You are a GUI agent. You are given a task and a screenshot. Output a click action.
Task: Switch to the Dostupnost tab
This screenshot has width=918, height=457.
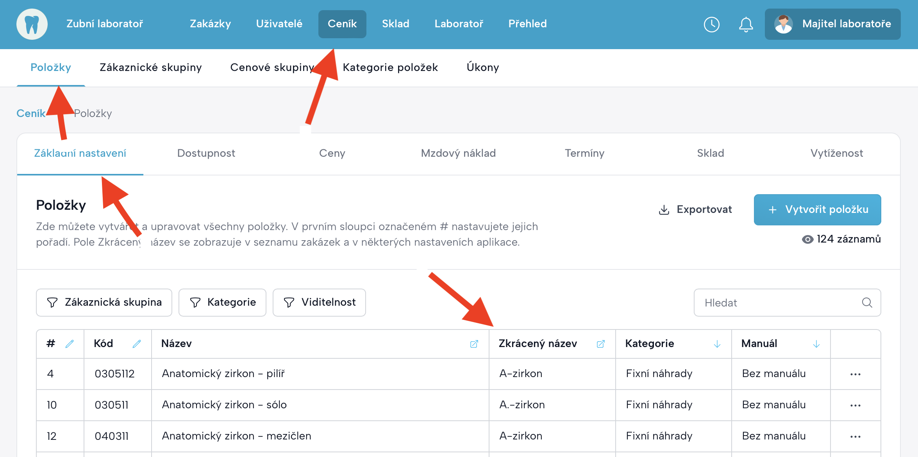206,153
